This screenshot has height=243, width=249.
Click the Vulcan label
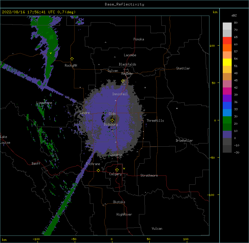(157, 229)
